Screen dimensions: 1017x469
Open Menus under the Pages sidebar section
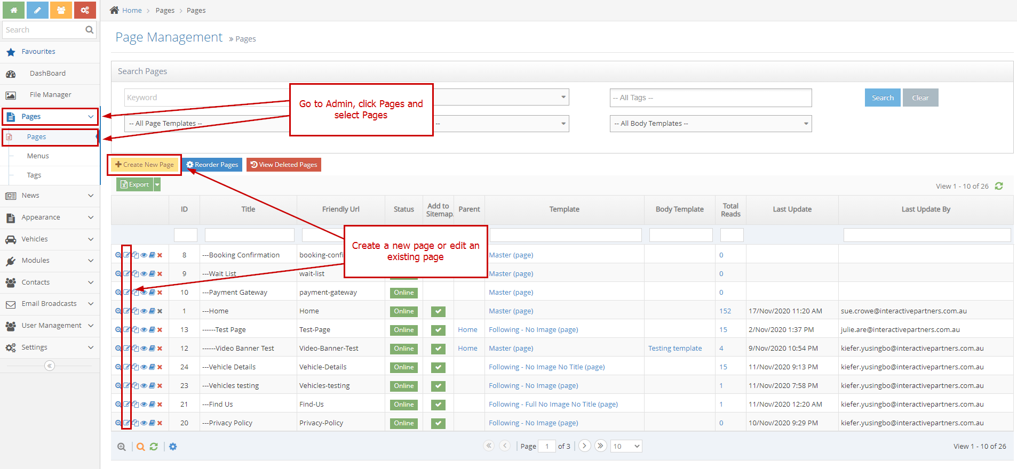pos(38,156)
